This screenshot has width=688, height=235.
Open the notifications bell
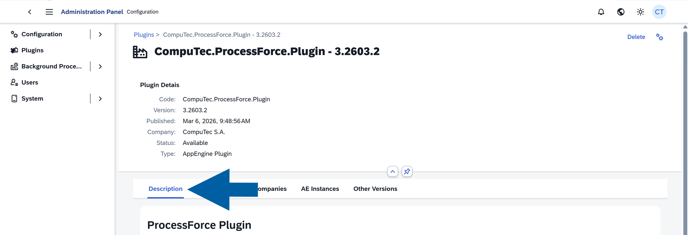601,12
